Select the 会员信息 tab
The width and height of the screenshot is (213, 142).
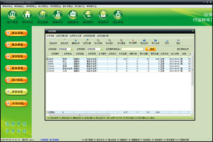click(50, 36)
